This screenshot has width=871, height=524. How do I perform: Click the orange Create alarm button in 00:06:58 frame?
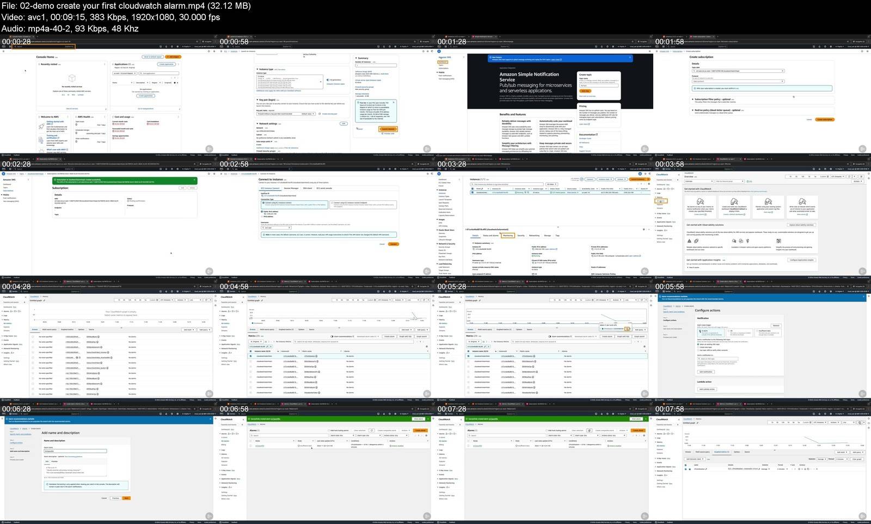[420, 430]
